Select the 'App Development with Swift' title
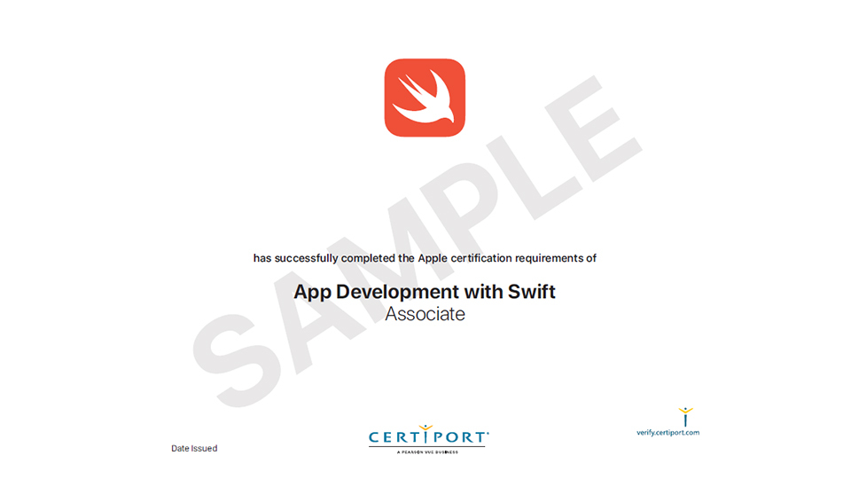Viewport: 851px width, 479px height. (425, 292)
